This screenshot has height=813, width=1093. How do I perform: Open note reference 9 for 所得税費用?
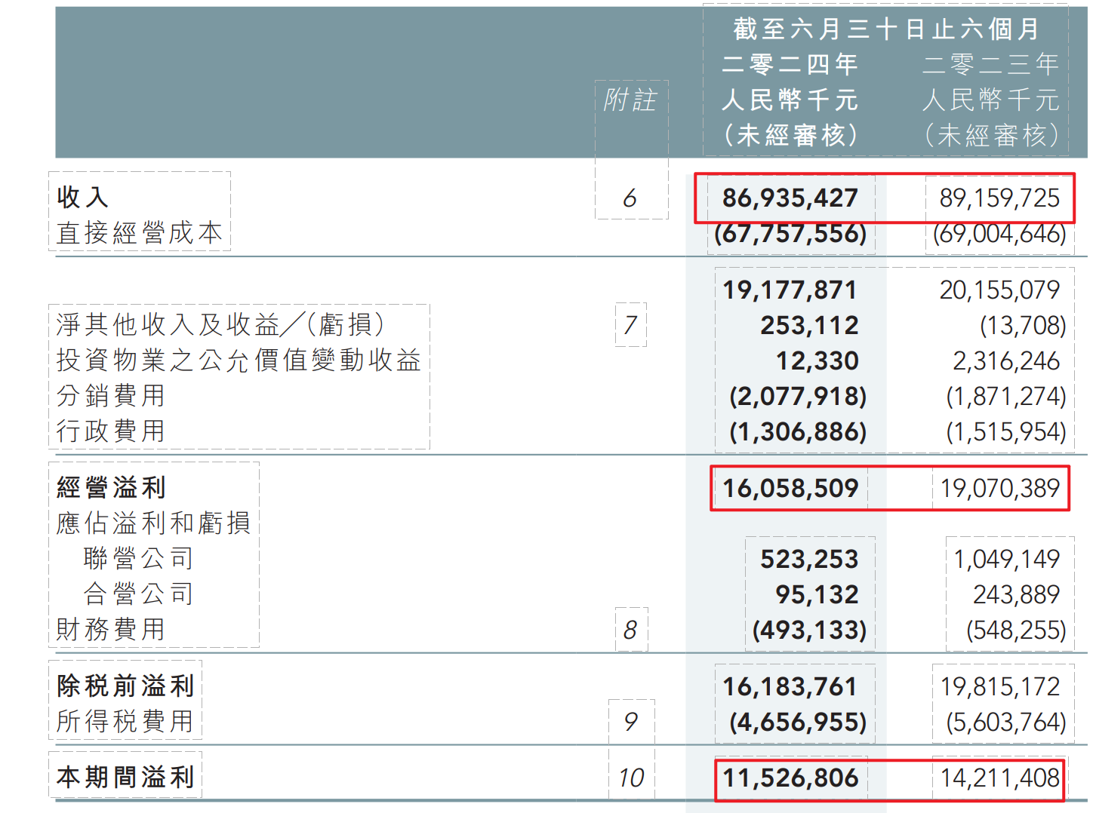pos(630,722)
